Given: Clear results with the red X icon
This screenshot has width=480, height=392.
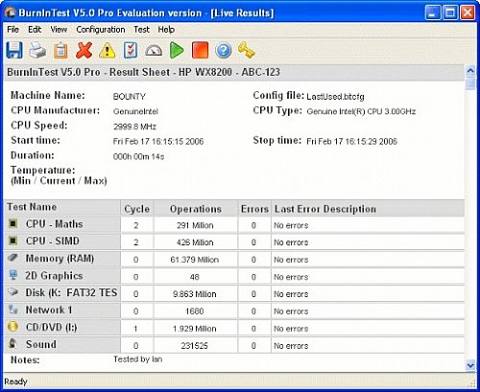Looking at the screenshot, I should pyautogui.click(x=84, y=50).
